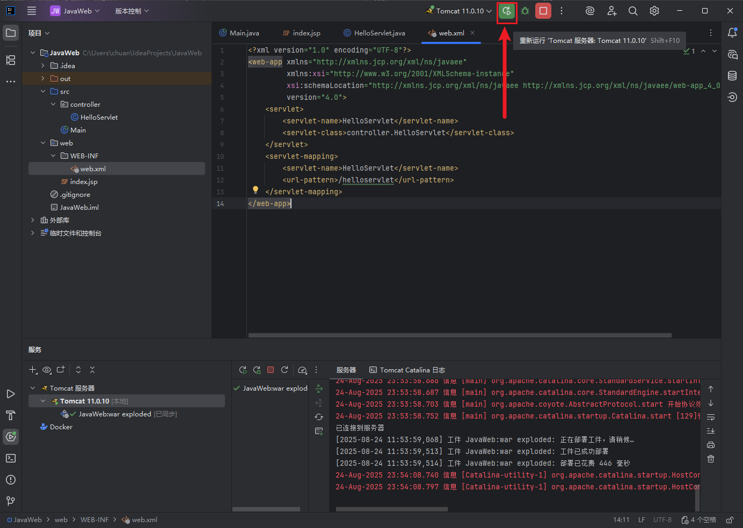Open the Structure tool window icon
The width and height of the screenshot is (743, 528).
pos(11,60)
